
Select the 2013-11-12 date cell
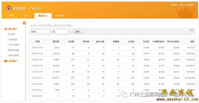[x=38, y=90]
